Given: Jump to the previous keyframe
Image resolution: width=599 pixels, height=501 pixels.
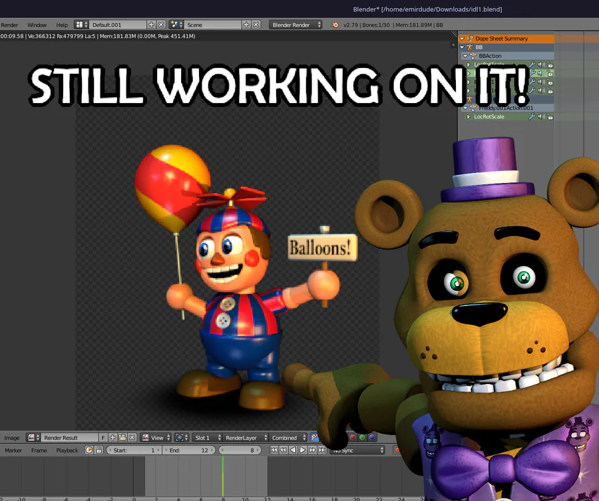Looking at the screenshot, I should 284,450.
